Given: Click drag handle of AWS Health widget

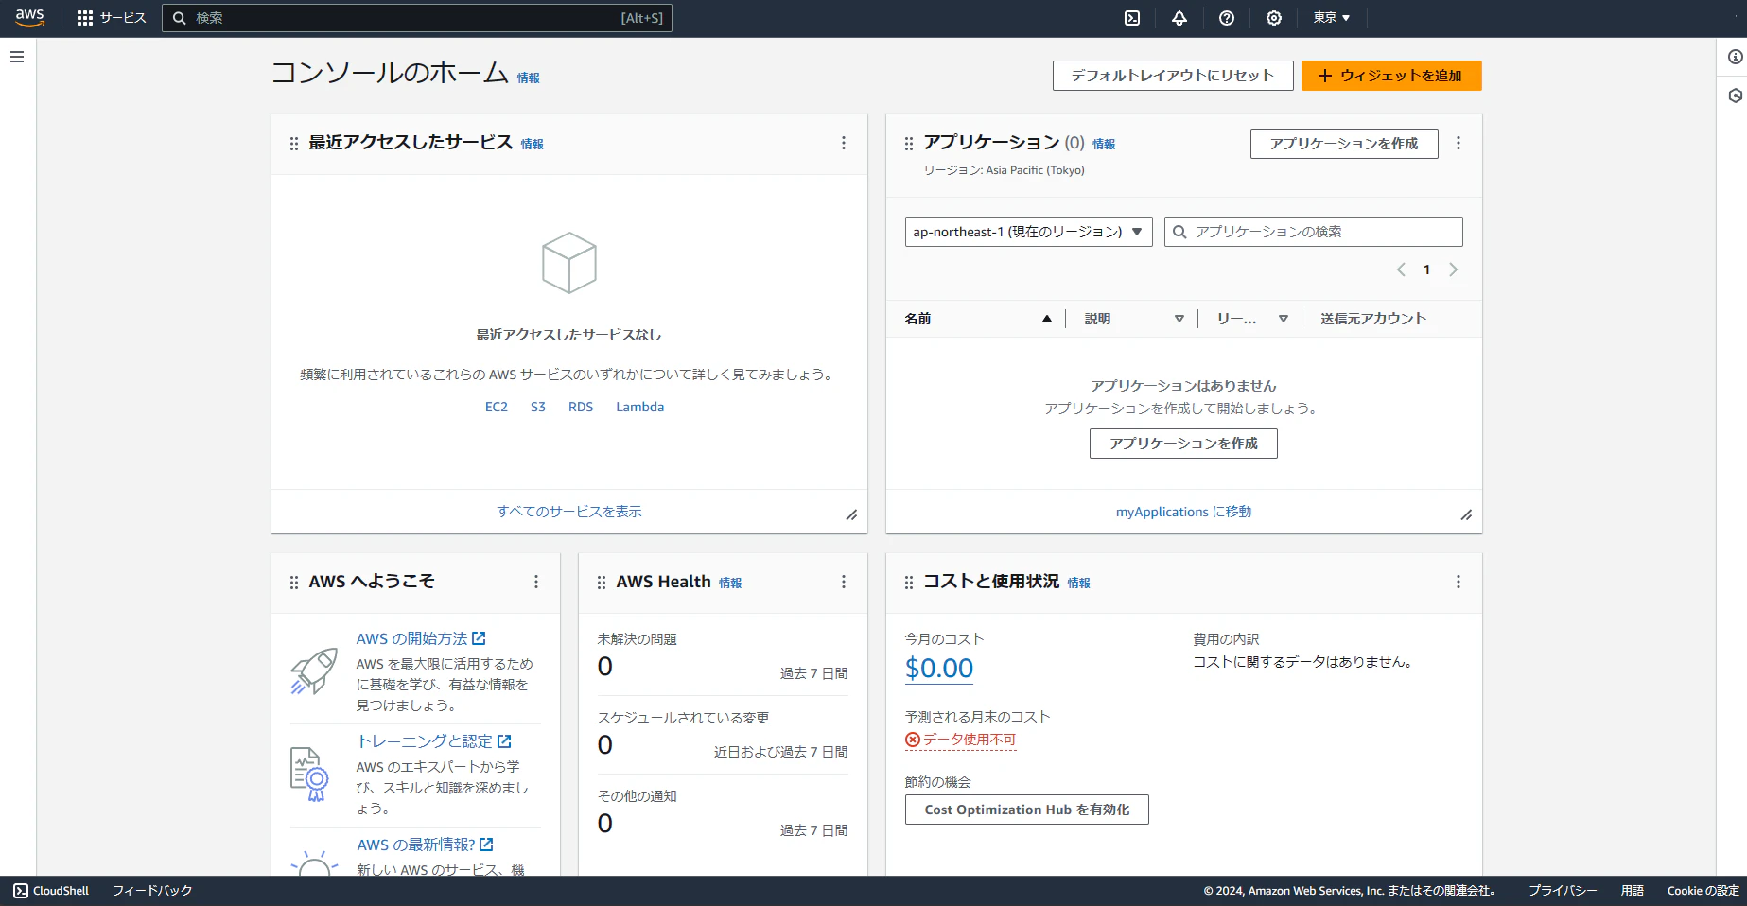Looking at the screenshot, I should click(x=602, y=583).
